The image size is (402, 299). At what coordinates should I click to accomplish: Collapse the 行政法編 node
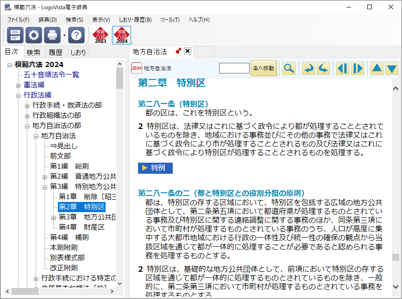point(18,96)
